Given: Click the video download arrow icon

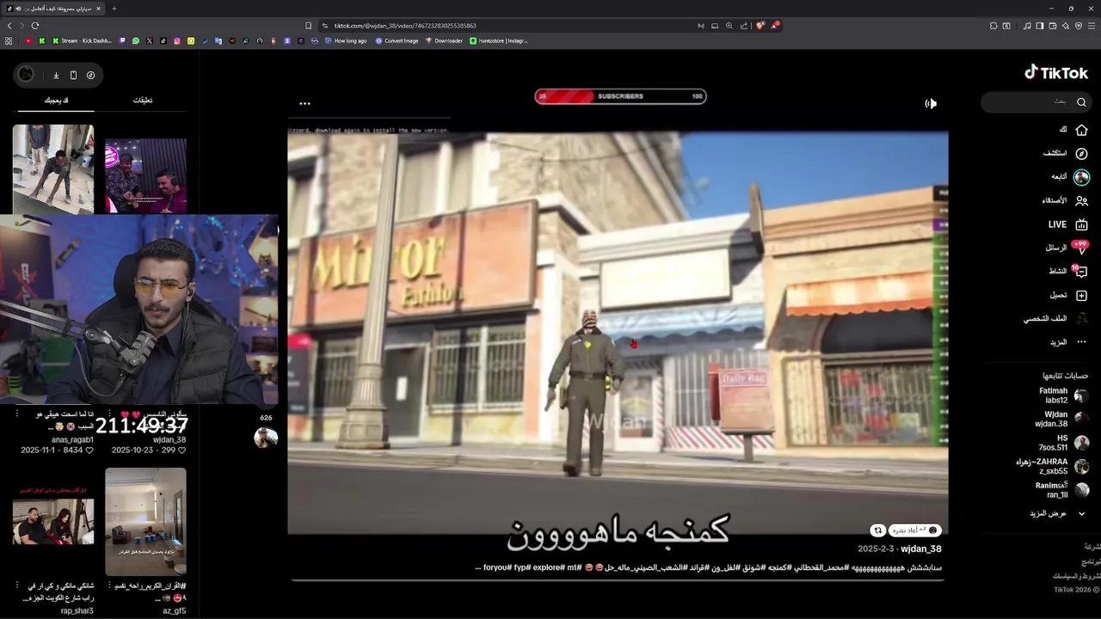Looking at the screenshot, I should point(56,75).
